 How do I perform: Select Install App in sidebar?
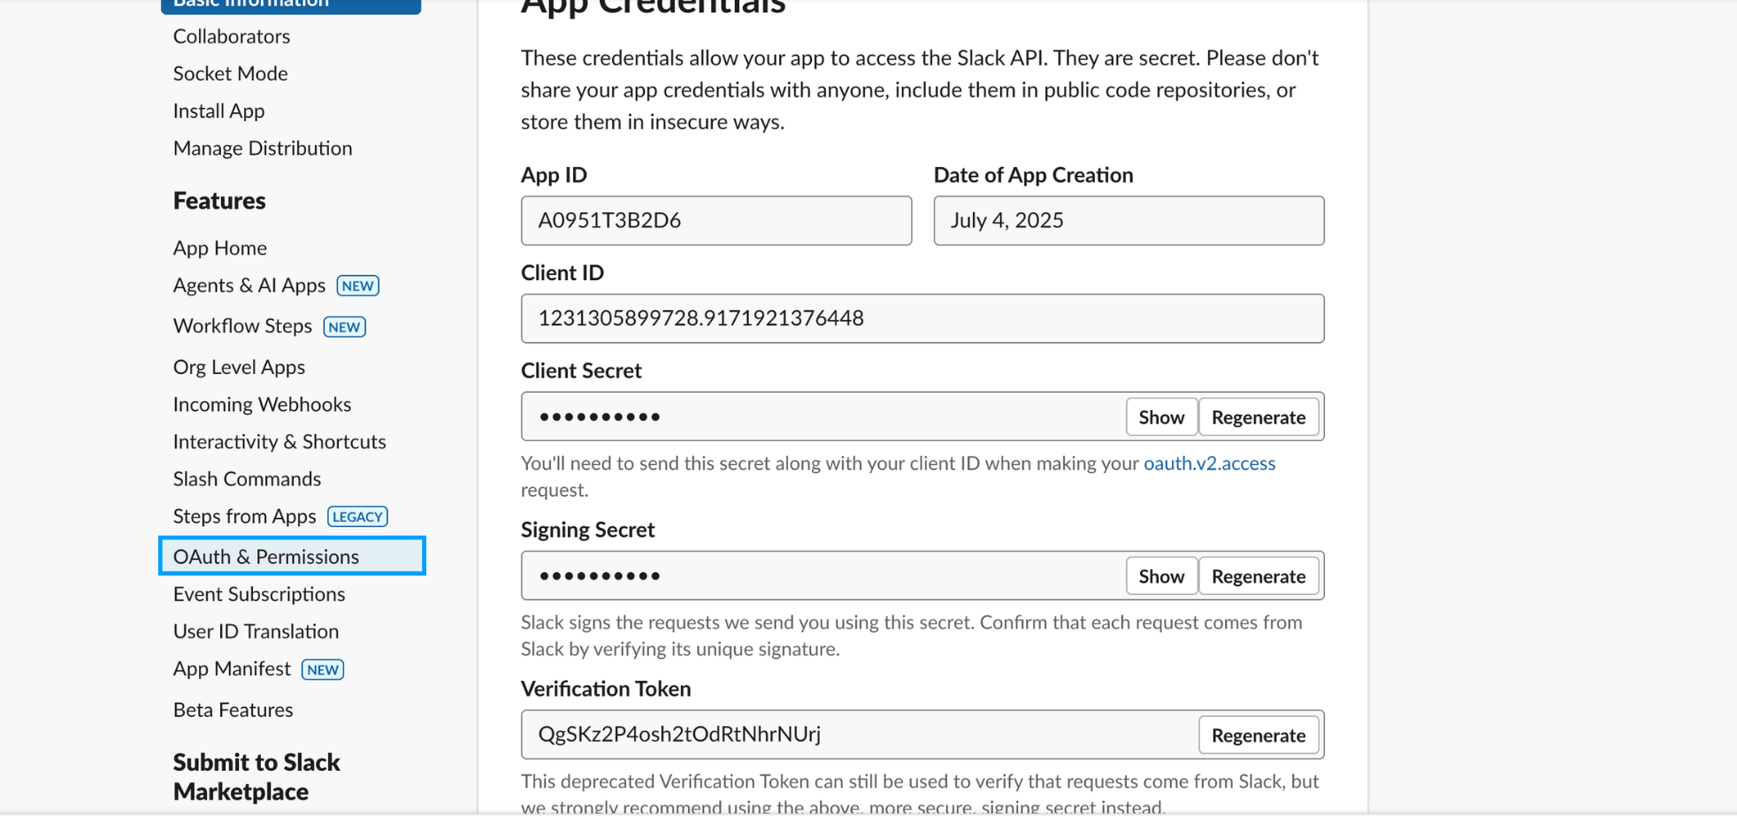(x=219, y=111)
